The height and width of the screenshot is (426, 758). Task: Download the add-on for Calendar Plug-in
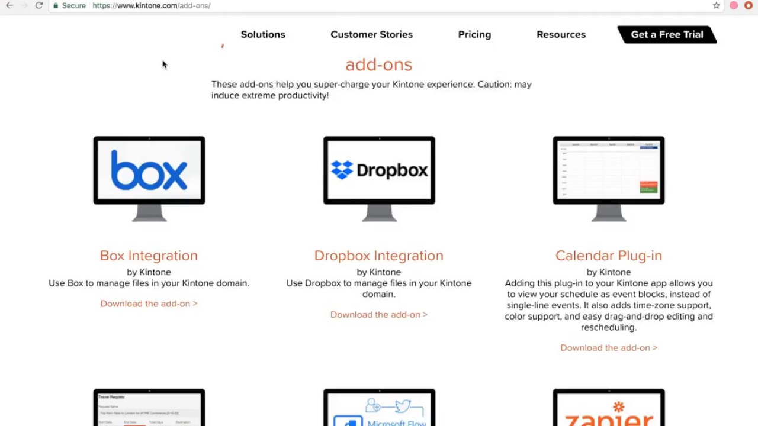(609, 348)
